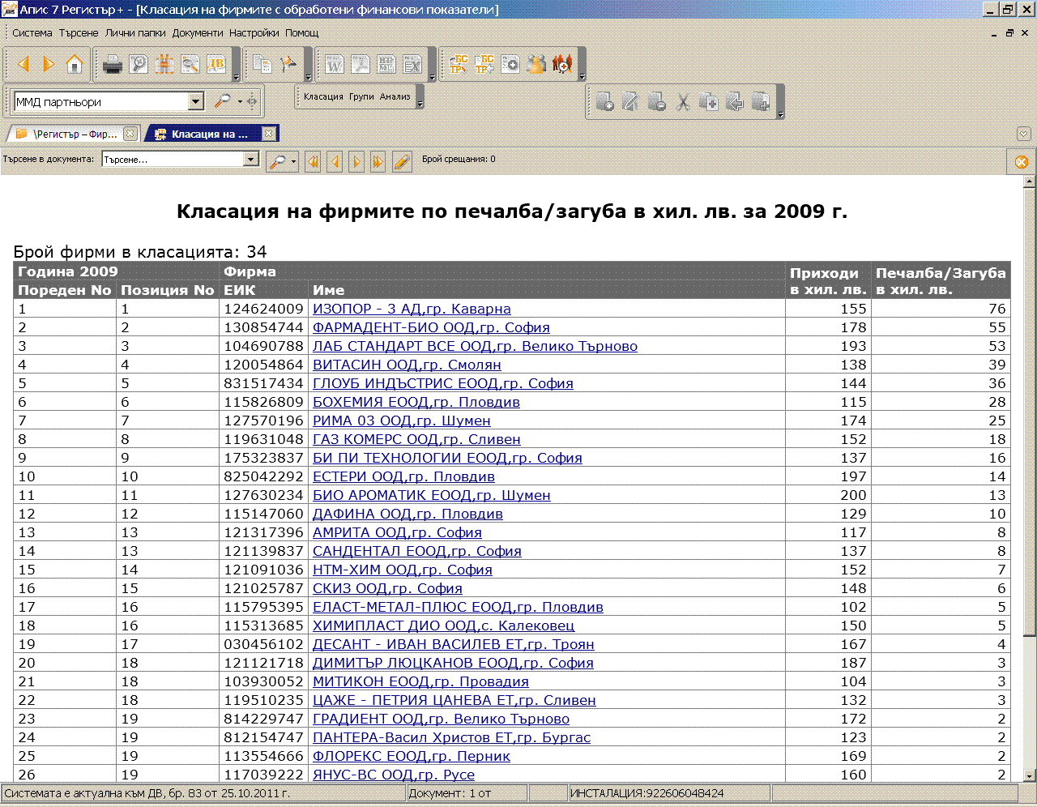Expand the Търсене в документа dropdown arrow
1037x807 pixels.
tap(251, 160)
